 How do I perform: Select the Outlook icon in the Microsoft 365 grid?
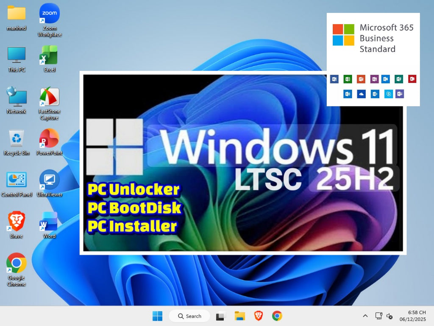click(x=386, y=79)
